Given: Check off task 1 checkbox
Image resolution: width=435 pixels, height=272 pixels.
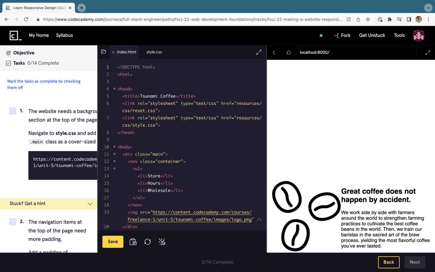Looking at the screenshot, I should point(13,111).
